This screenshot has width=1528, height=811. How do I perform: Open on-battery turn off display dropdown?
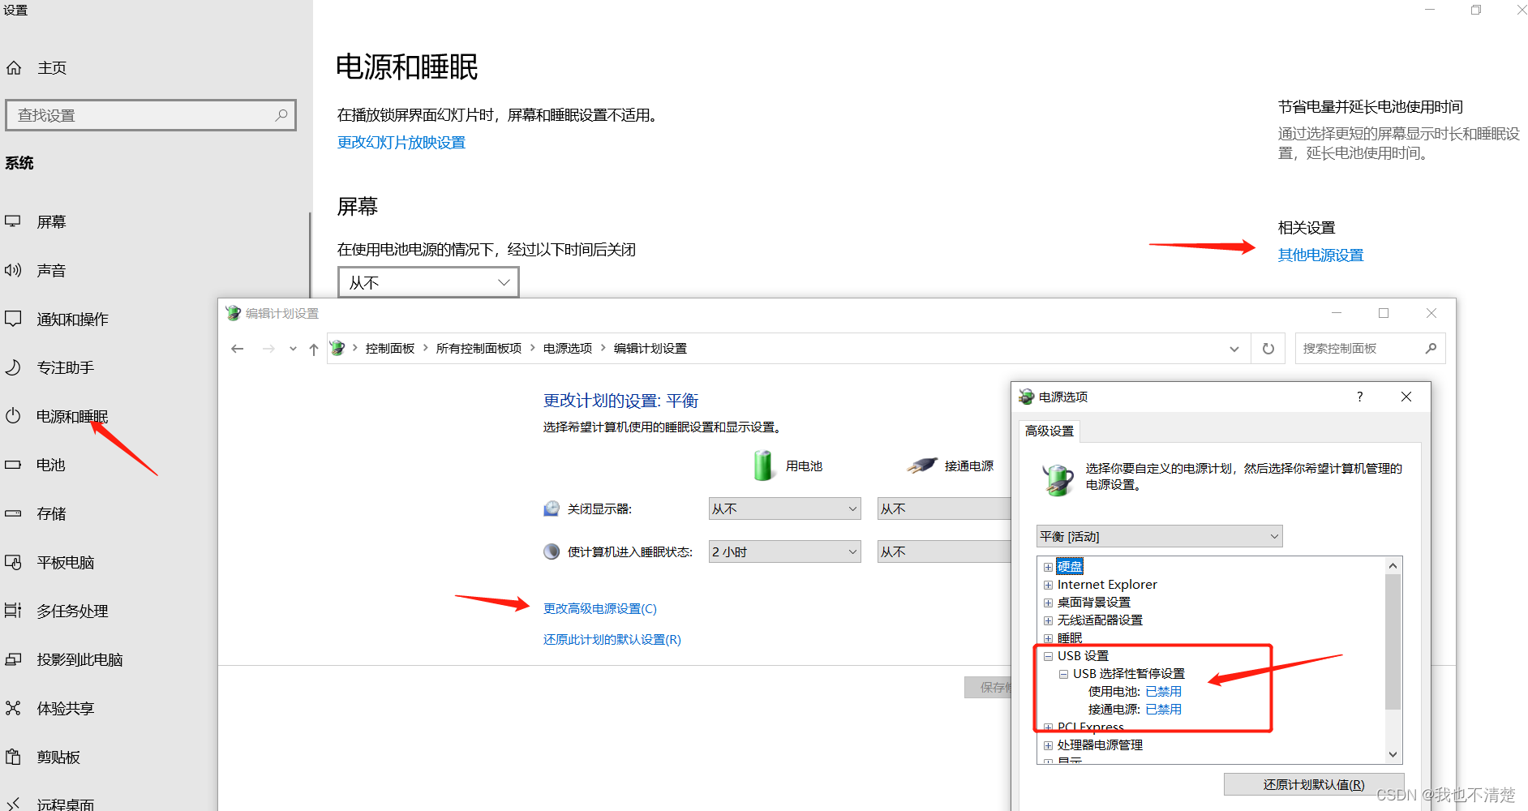784,508
